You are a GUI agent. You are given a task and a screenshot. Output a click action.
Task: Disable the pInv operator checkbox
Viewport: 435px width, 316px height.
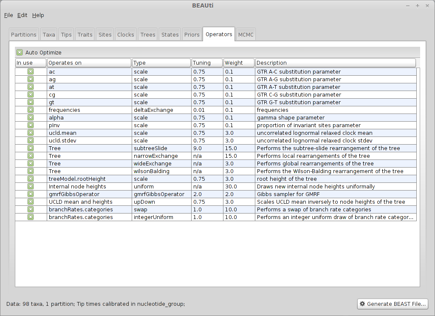(x=31, y=125)
